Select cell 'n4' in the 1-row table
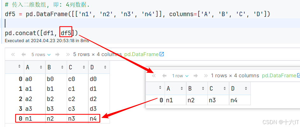Viewport: 300px width, 127px height. (240, 100)
